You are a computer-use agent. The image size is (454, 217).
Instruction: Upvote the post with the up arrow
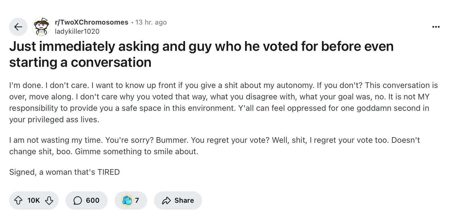click(x=18, y=200)
